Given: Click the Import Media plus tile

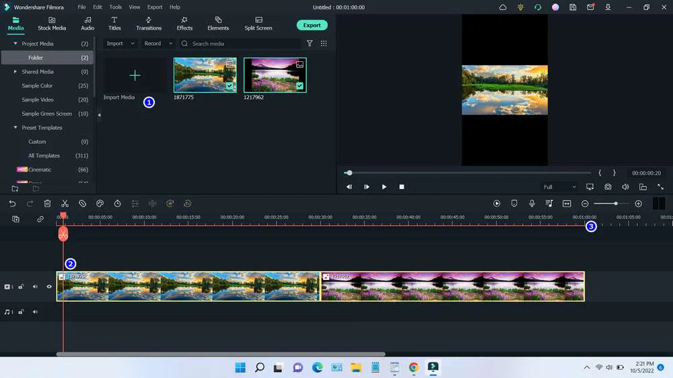Looking at the screenshot, I should coord(135,75).
